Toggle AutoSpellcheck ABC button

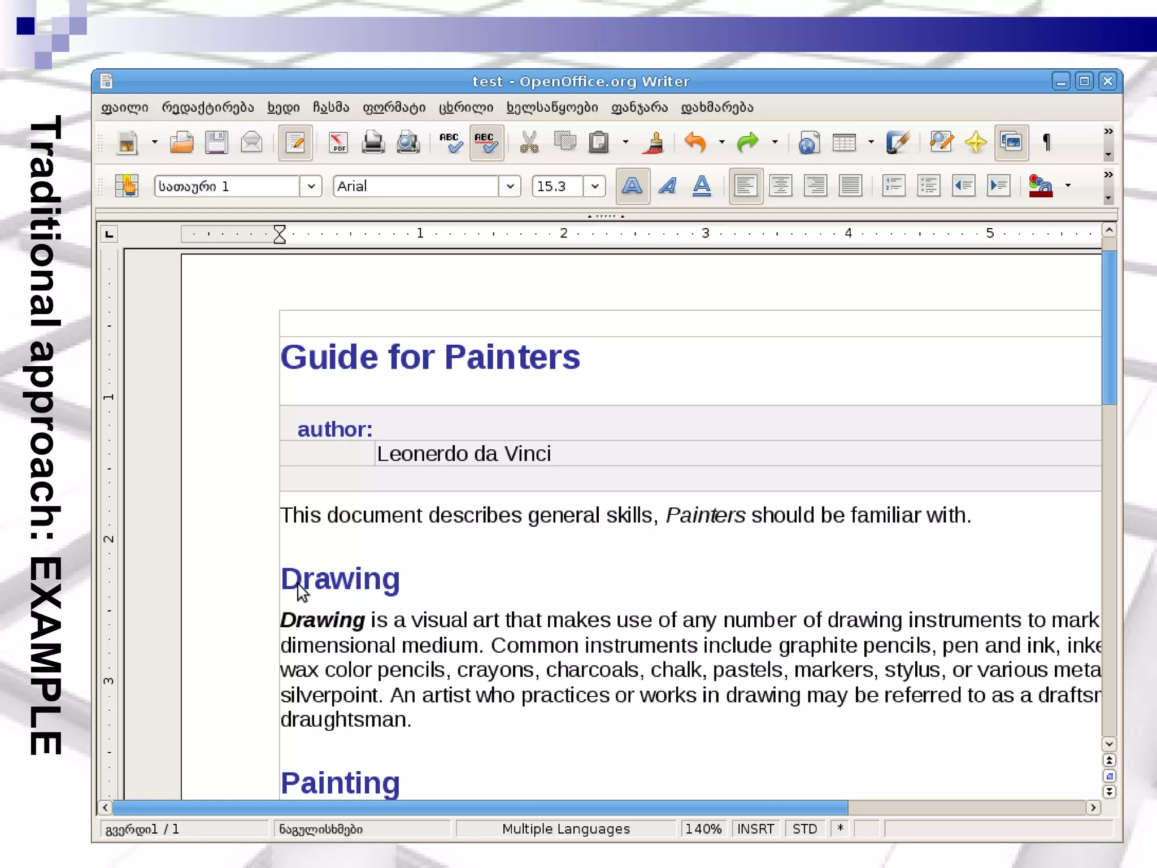[x=486, y=142]
